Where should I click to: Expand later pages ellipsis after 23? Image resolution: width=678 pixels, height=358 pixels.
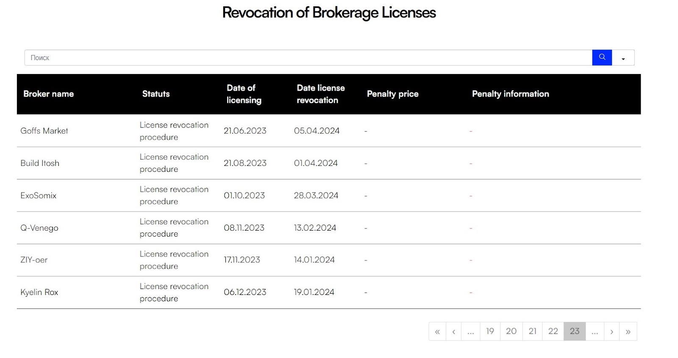tap(595, 332)
